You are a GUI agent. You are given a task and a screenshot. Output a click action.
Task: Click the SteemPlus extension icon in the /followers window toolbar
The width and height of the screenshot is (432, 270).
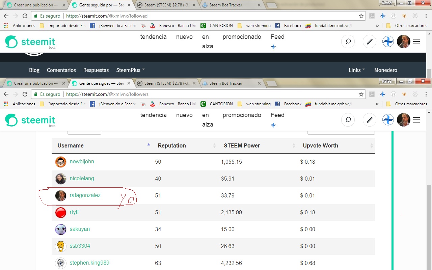click(x=382, y=94)
